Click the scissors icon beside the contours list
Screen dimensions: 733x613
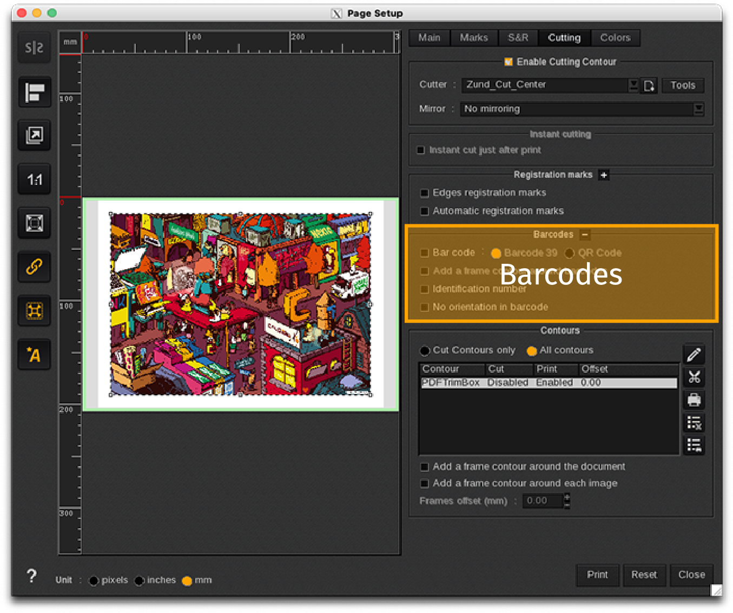pyautogui.click(x=694, y=377)
